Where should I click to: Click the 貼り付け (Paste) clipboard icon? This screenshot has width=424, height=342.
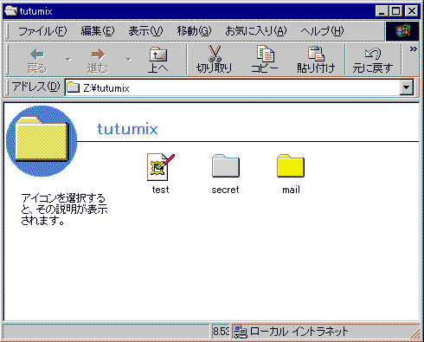(316, 54)
